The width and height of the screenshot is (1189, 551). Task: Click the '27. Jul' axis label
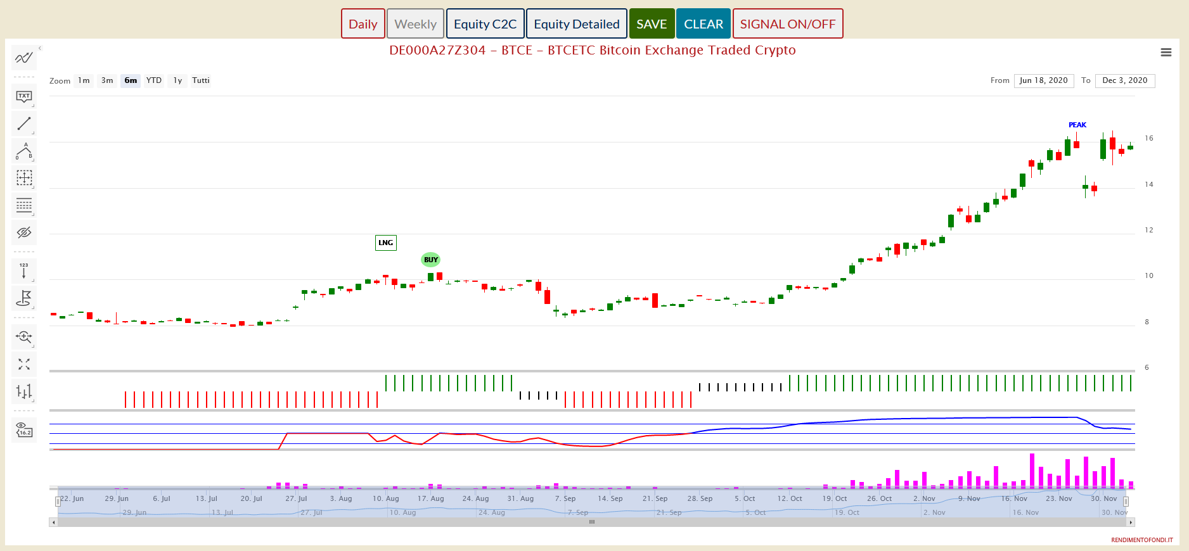296,498
